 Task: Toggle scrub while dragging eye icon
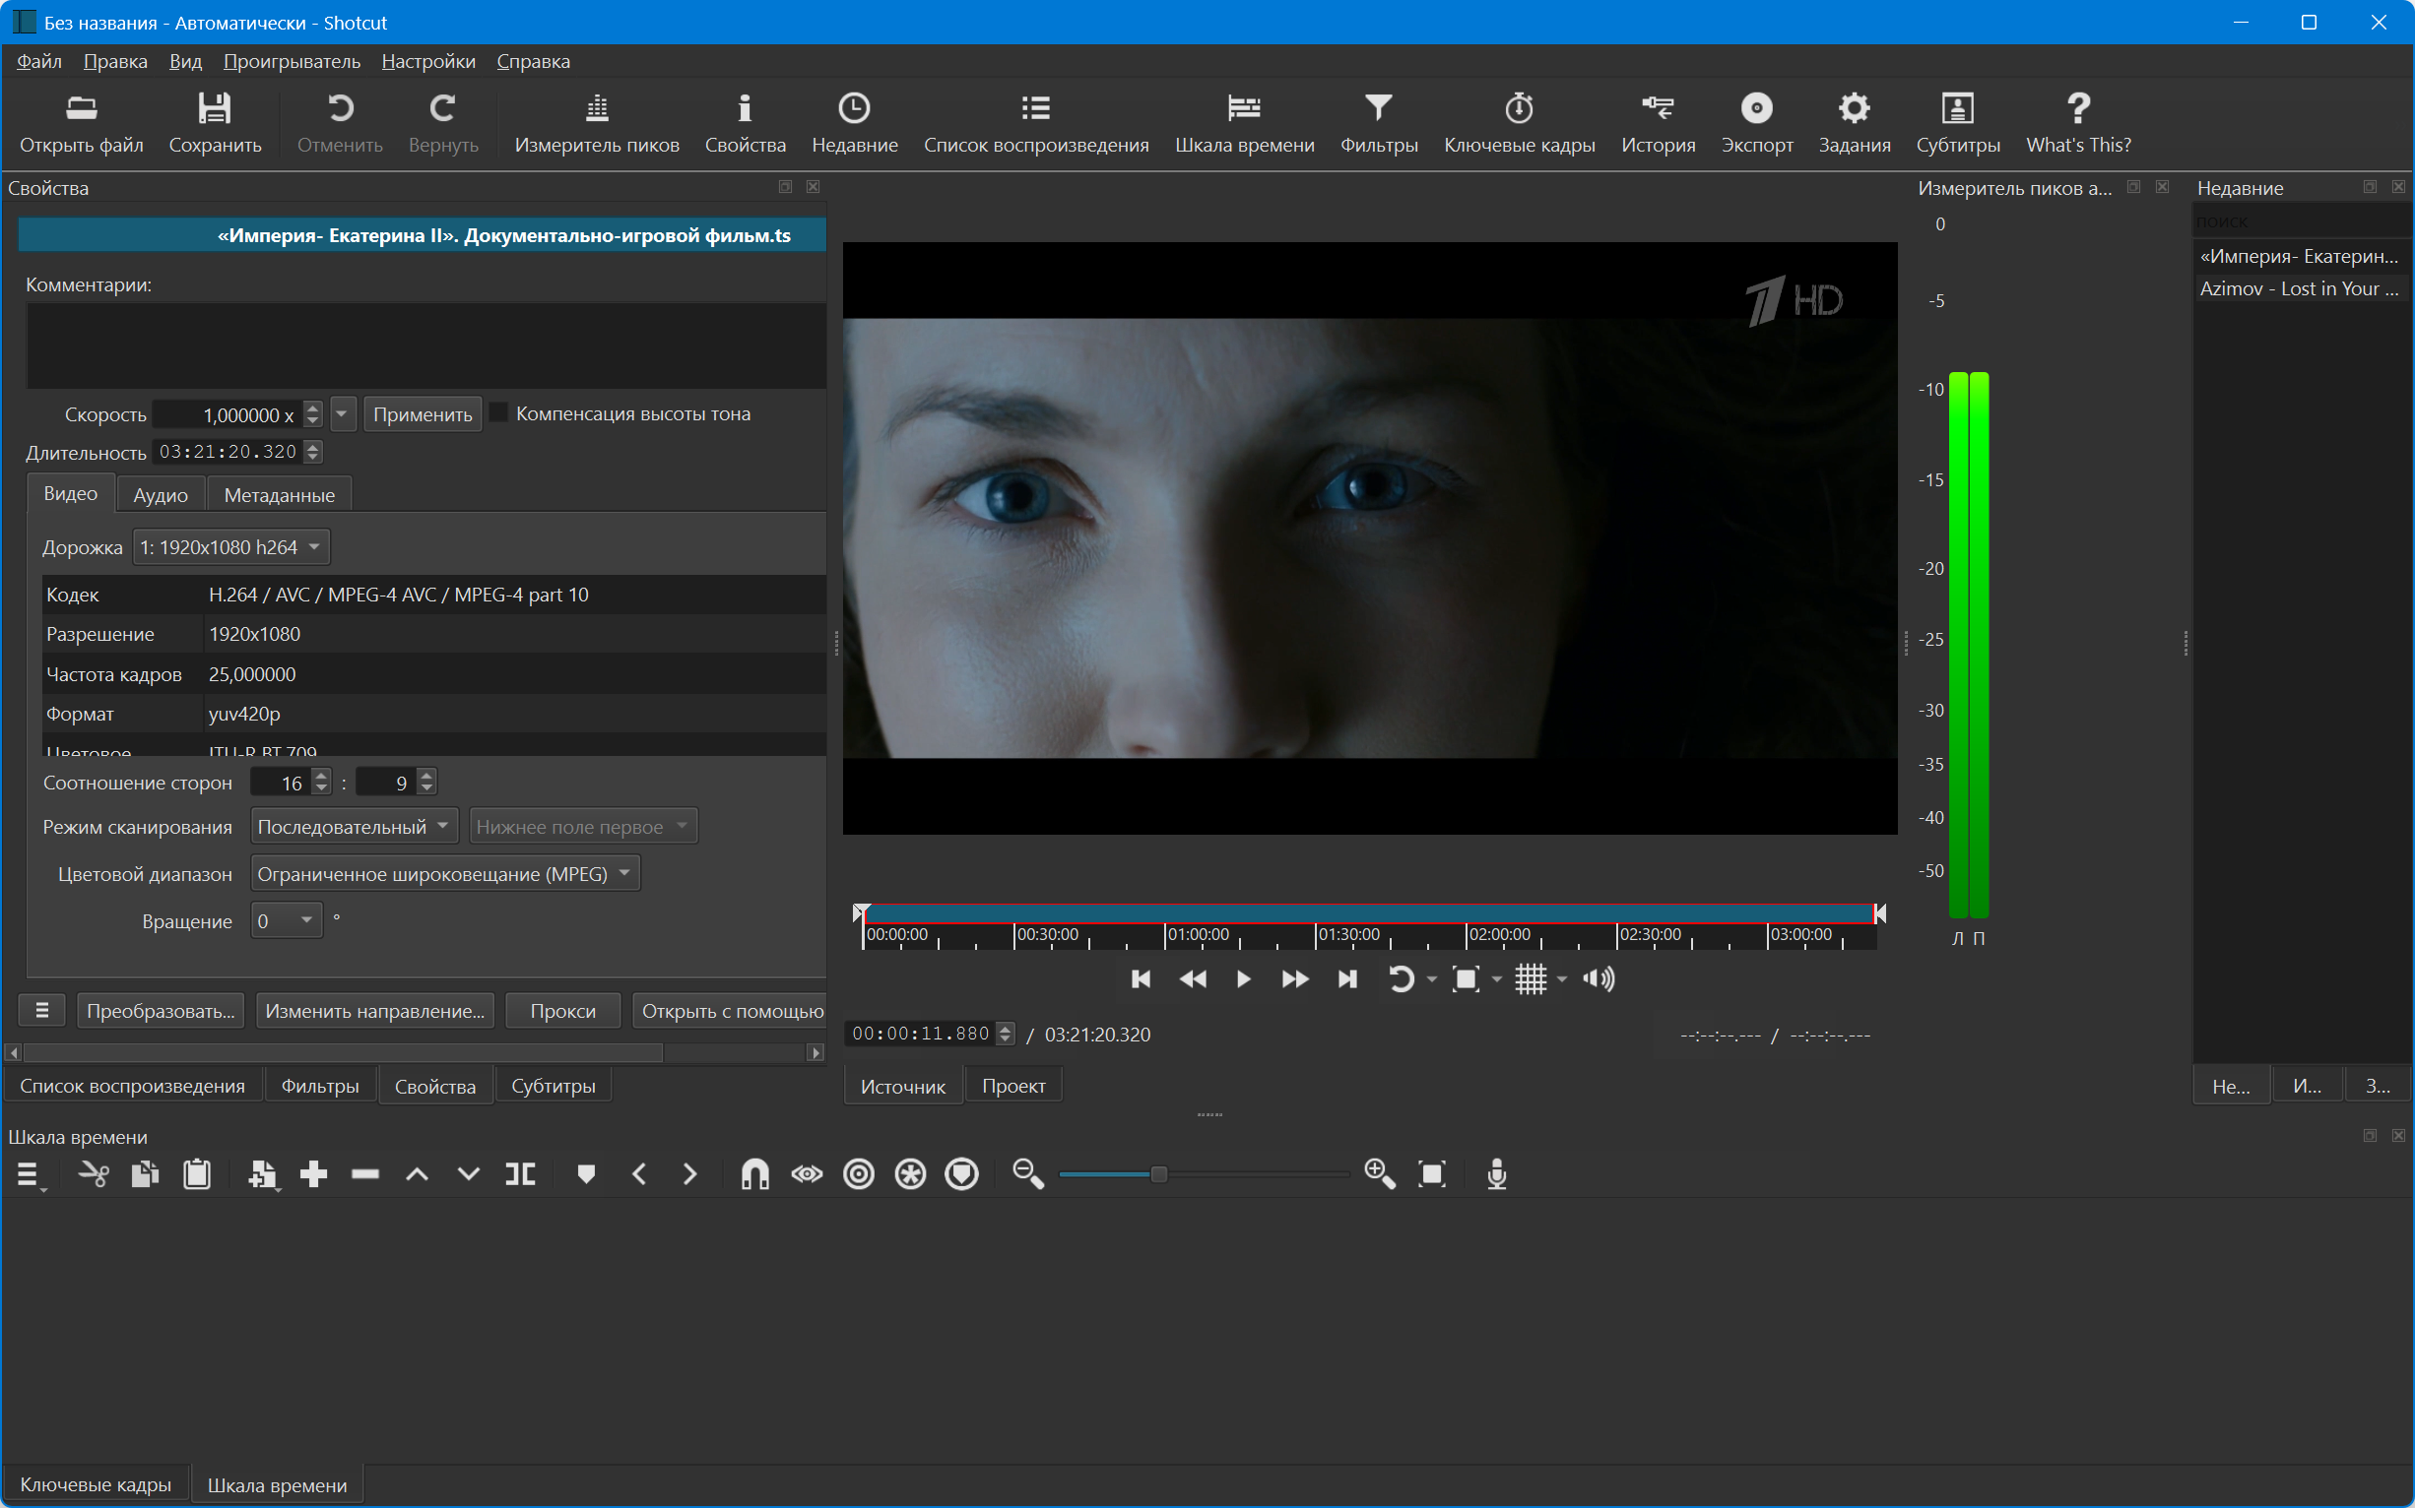click(807, 1174)
